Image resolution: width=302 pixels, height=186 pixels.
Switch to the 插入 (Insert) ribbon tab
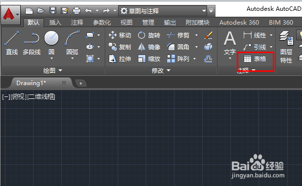tap(55, 23)
